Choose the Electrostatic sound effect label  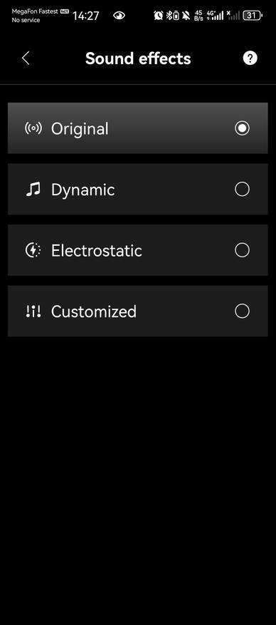[97, 251]
